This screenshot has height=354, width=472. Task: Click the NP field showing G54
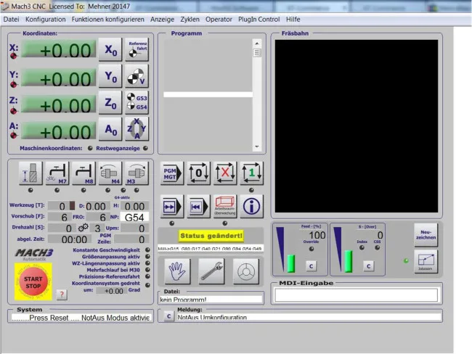[x=134, y=217]
